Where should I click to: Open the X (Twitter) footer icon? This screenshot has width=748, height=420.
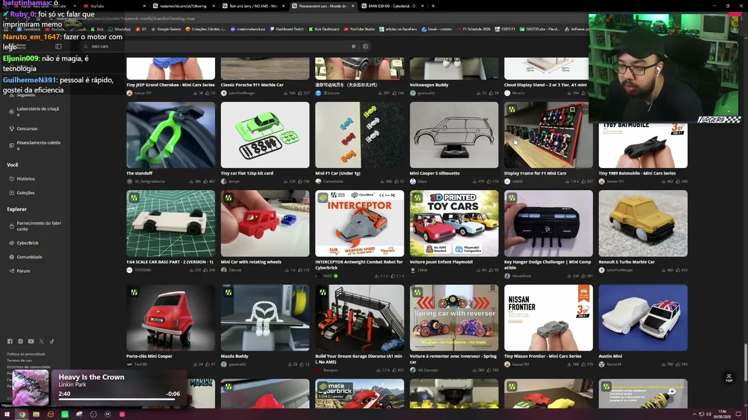click(x=41, y=341)
